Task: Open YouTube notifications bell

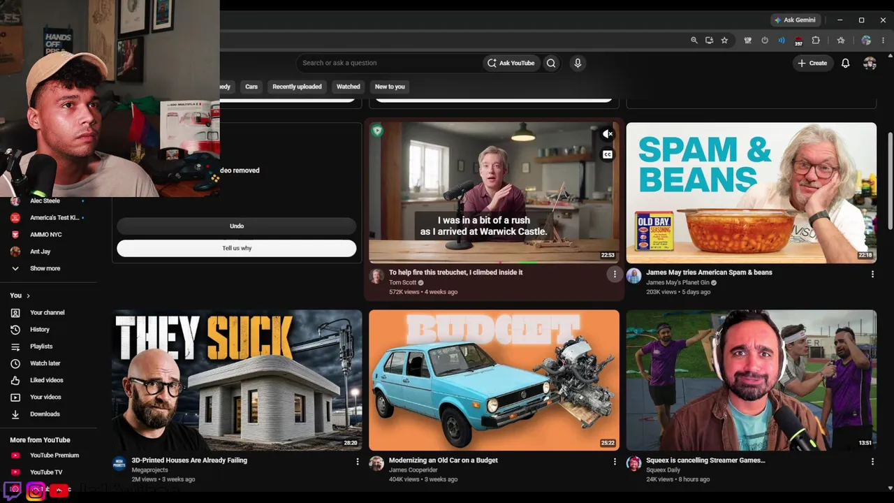Action: coord(845,63)
